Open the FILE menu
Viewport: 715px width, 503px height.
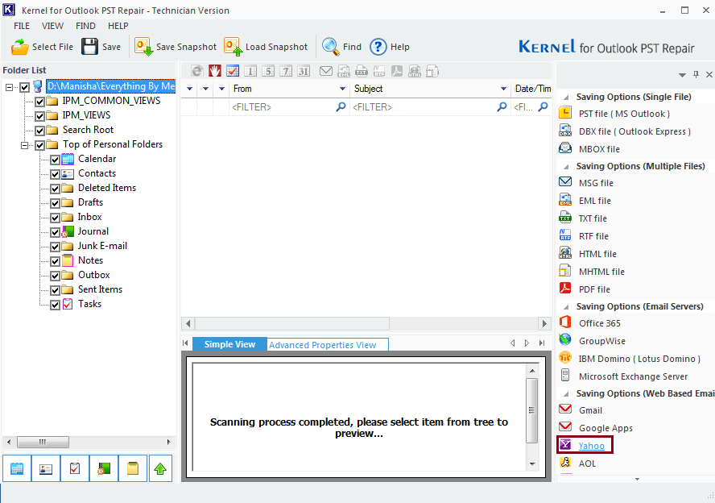(22, 26)
